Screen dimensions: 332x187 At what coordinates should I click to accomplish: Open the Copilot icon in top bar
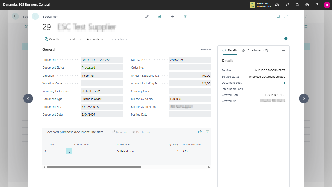[277, 5]
